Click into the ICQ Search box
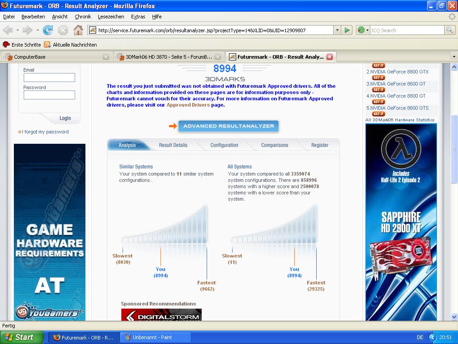The width and height of the screenshot is (458, 344). tap(407, 30)
